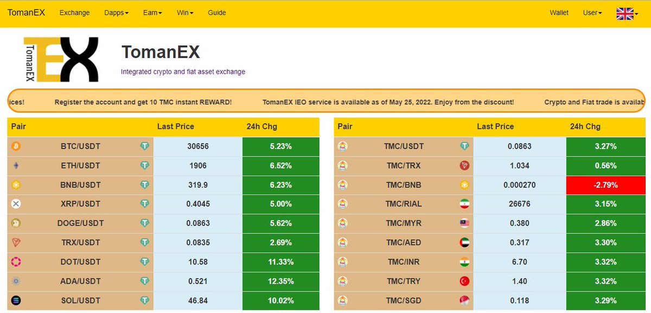Click the Cardano icon in ADA/USDT row
Image resolution: width=651 pixels, height=313 pixels.
tap(16, 281)
